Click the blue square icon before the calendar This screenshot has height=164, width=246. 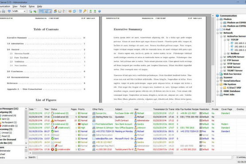pyautogui.click(x=74, y=11)
